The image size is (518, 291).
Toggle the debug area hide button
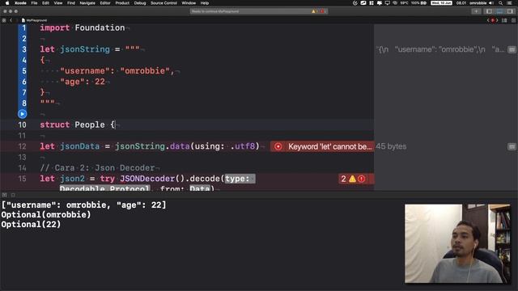point(5,195)
